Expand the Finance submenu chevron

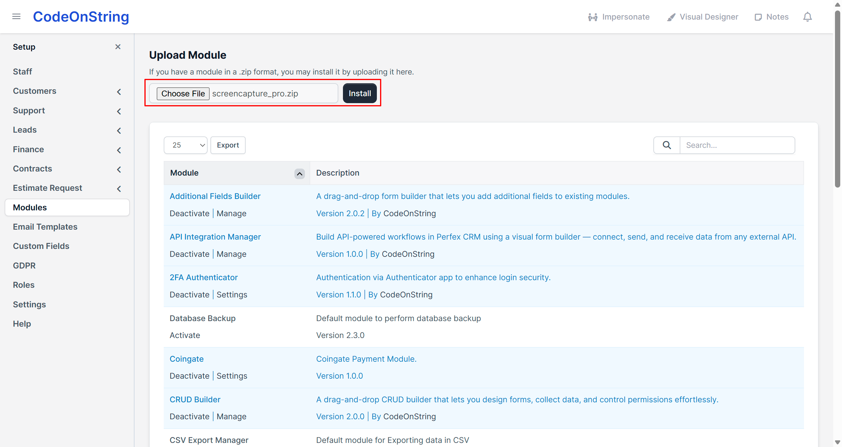(119, 150)
